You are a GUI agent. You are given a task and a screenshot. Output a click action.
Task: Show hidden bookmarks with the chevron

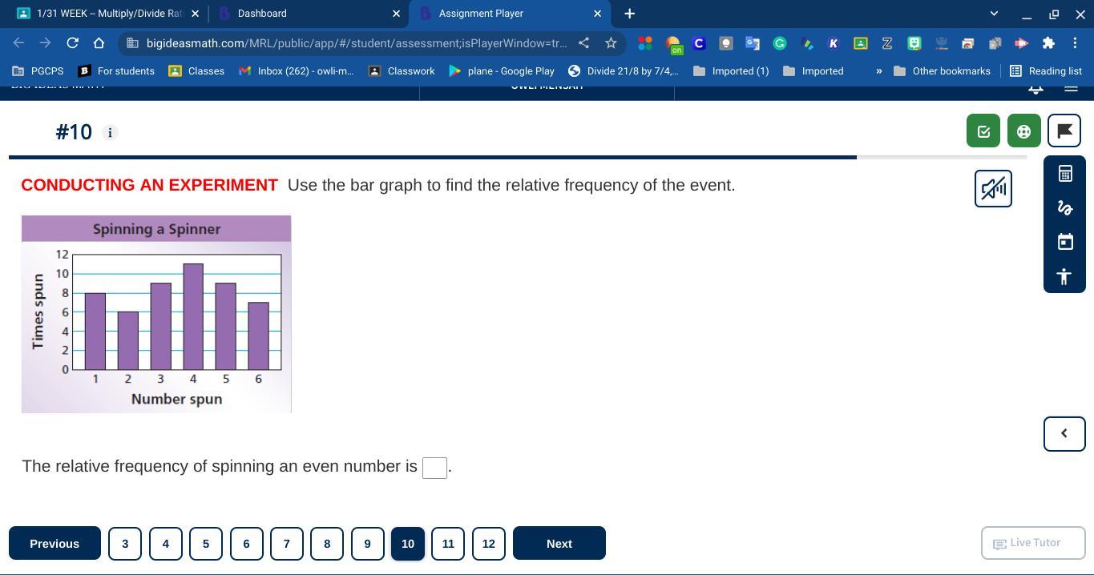pos(878,71)
